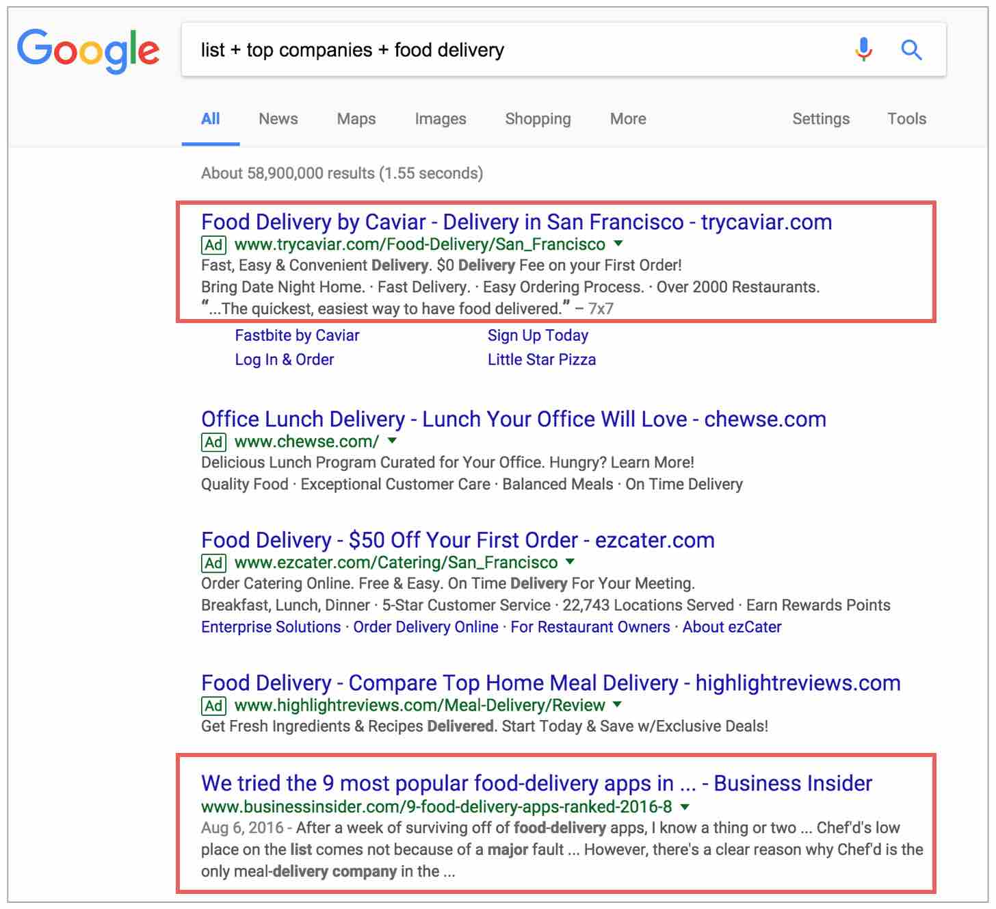Switch to the Images tab
The width and height of the screenshot is (996, 909).
click(441, 119)
